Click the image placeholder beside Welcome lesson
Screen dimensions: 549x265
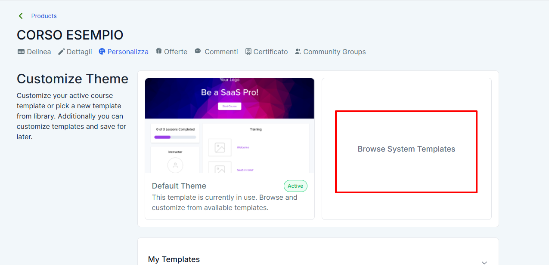coord(220,148)
